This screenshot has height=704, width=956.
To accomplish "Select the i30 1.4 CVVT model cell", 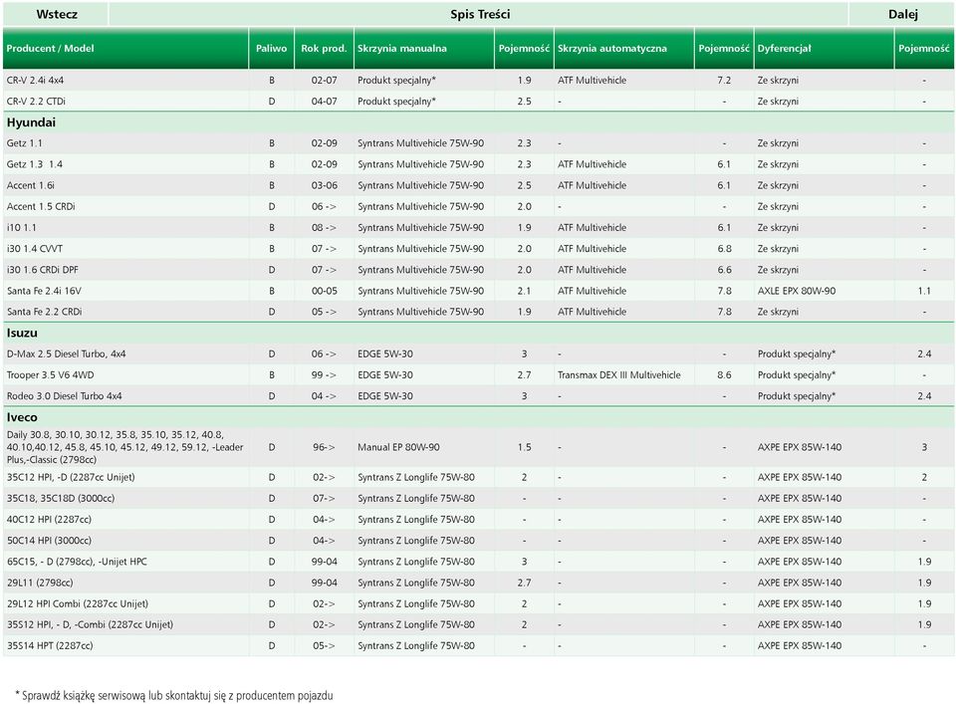I will [x=125, y=249].
